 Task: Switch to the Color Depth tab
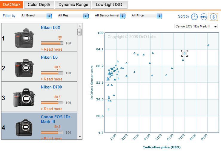(x=39, y=5)
